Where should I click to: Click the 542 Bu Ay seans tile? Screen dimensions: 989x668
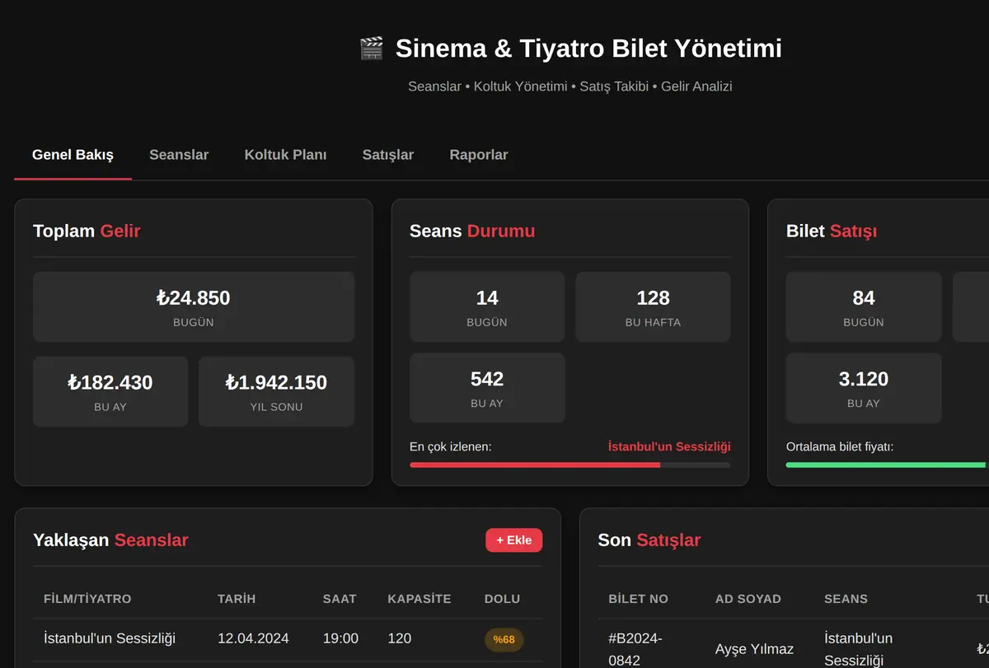click(x=487, y=388)
